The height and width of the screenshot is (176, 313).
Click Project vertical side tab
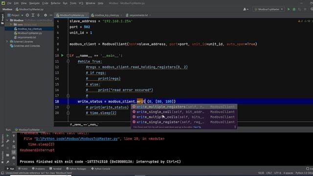tap(2, 19)
